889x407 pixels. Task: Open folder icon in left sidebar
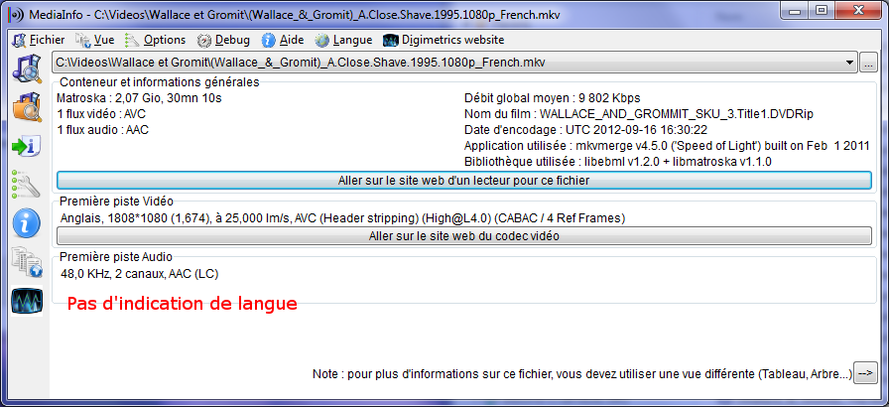click(x=27, y=107)
